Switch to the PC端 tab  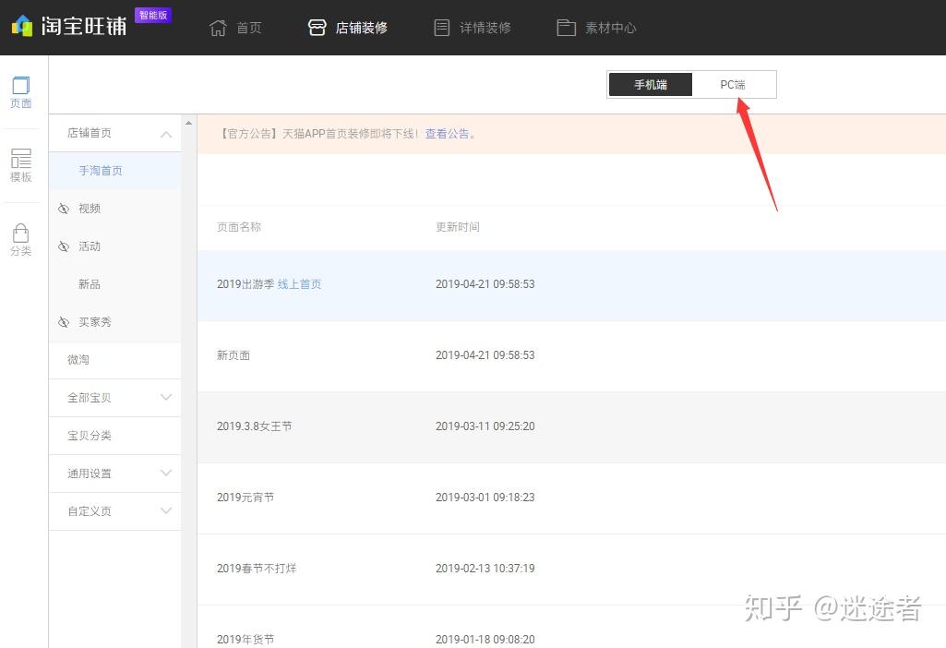[734, 84]
